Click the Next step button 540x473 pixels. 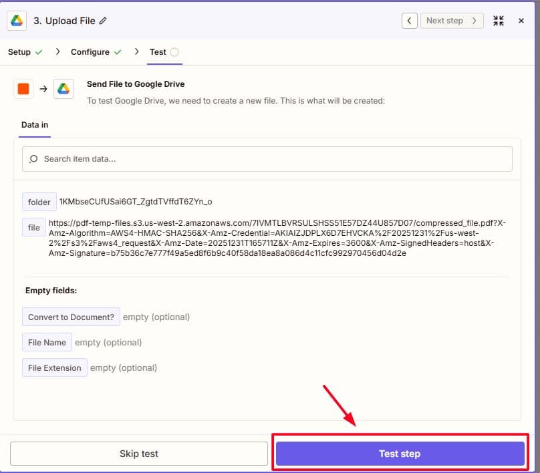(452, 21)
